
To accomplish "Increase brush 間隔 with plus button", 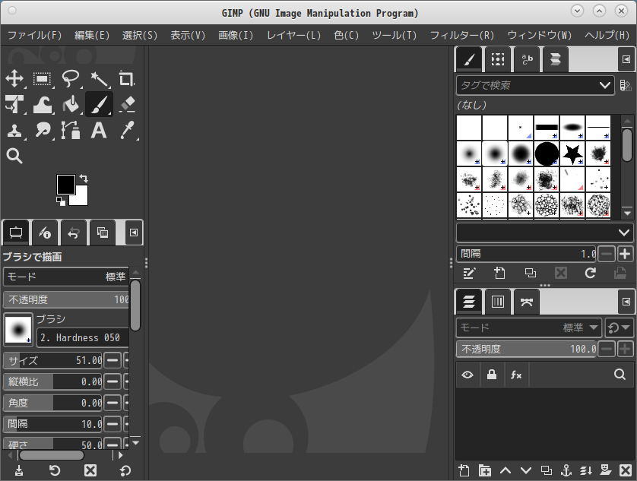I will click(x=625, y=254).
